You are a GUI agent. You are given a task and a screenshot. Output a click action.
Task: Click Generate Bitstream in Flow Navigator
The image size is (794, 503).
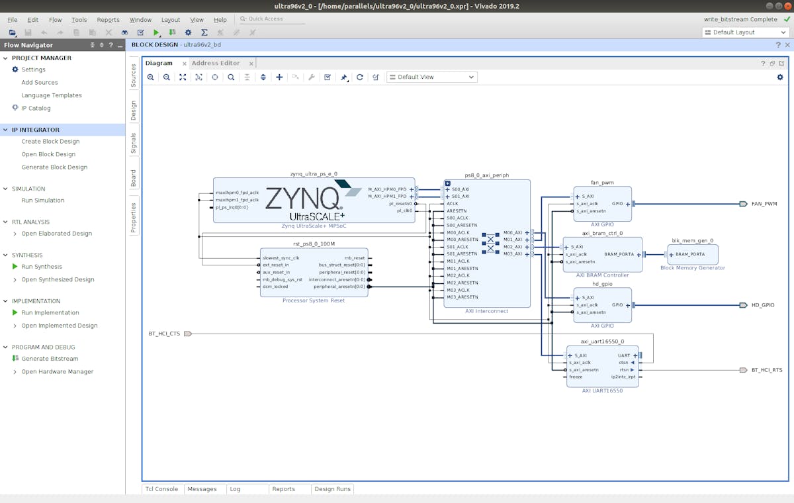pyautogui.click(x=50, y=359)
